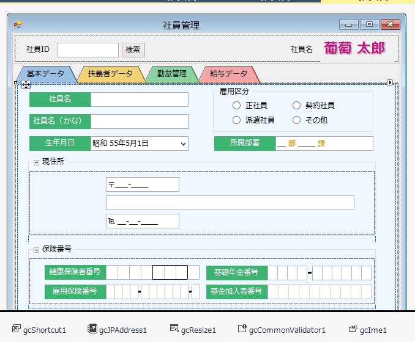
Task: Click the 社員名 text field
Action: (140, 100)
